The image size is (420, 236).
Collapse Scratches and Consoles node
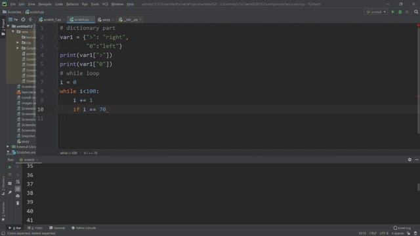click(8, 152)
